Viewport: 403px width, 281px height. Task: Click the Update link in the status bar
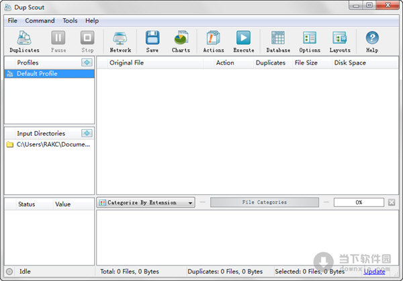(x=374, y=272)
